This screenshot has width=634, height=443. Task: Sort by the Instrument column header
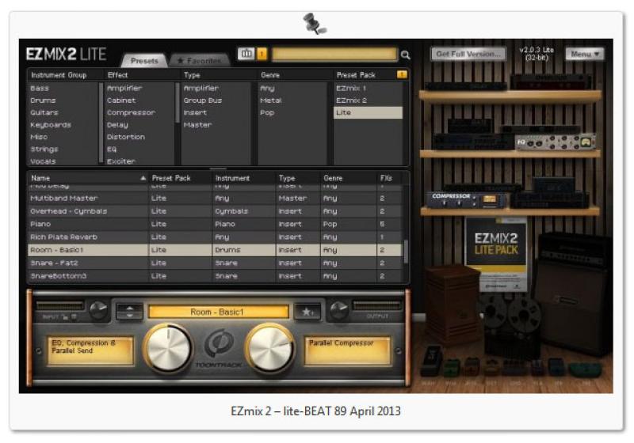click(232, 178)
